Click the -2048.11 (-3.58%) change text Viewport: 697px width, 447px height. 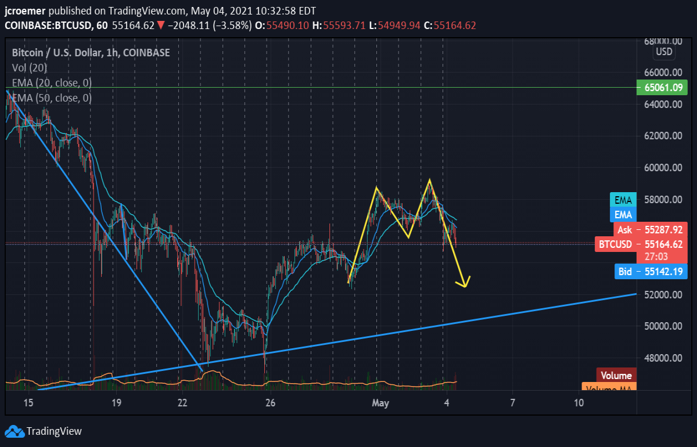coord(210,26)
